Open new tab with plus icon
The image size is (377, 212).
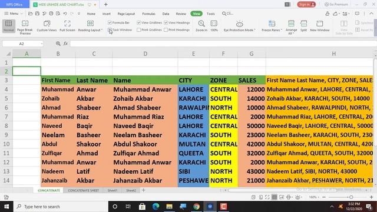(106, 4)
